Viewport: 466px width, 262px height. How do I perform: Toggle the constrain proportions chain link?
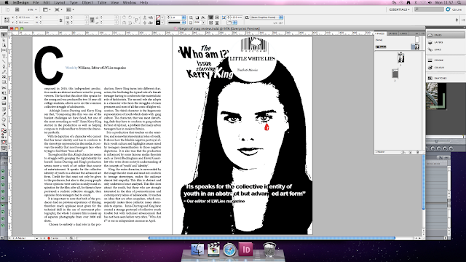(60, 20)
